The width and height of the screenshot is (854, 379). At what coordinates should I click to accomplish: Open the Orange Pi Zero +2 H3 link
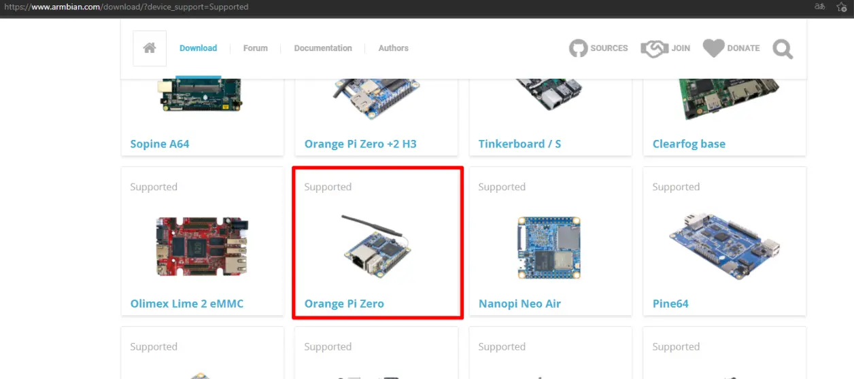tap(360, 144)
